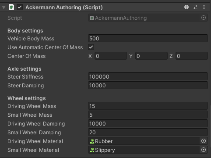Open the three-dot component context menu

[204, 7]
